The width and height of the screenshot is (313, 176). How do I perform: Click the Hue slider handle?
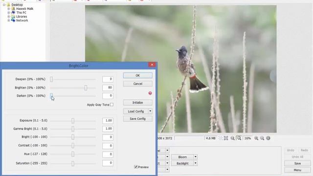(73, 154)
